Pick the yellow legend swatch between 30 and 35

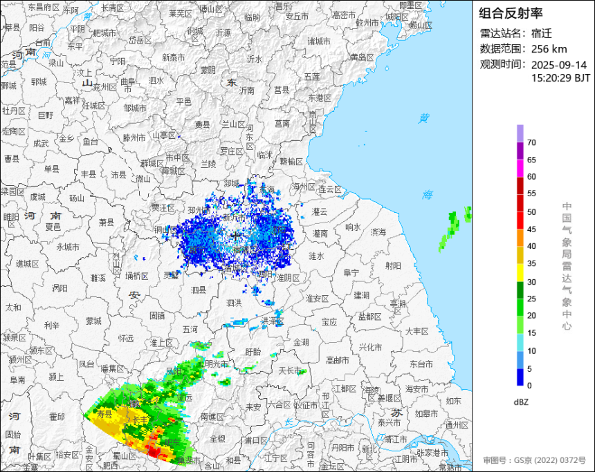click(x=520, y=272)
